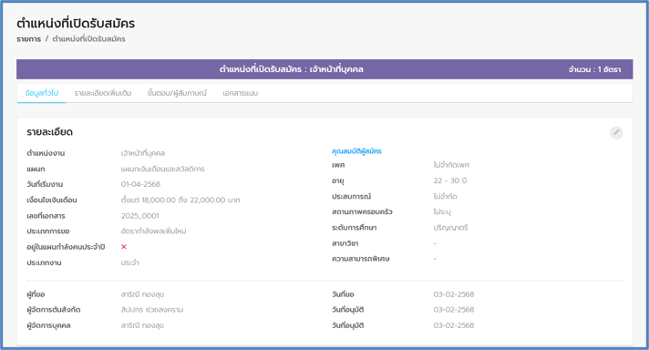Click the ตำแหน่งงาน value เจ้าหน้าที่บุคคล
The image size is (649, 350).
(x=143, y=153)
